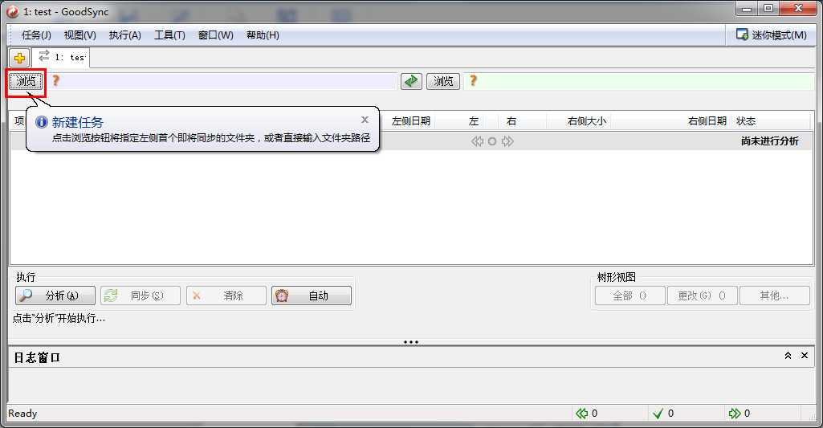Open the 其他... tree view options

tap(775, 296)
